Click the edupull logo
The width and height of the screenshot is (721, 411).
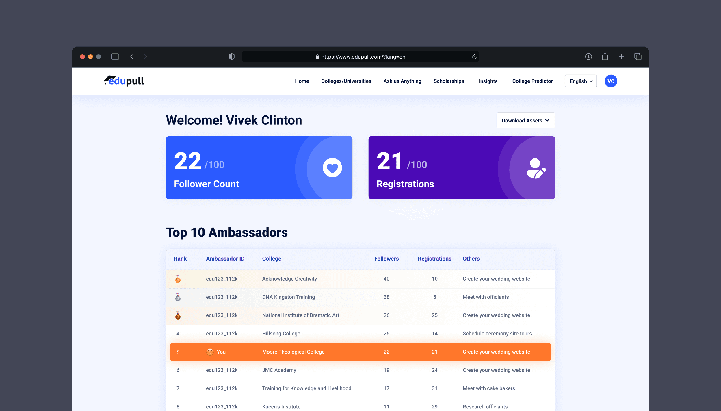[124, 81]
